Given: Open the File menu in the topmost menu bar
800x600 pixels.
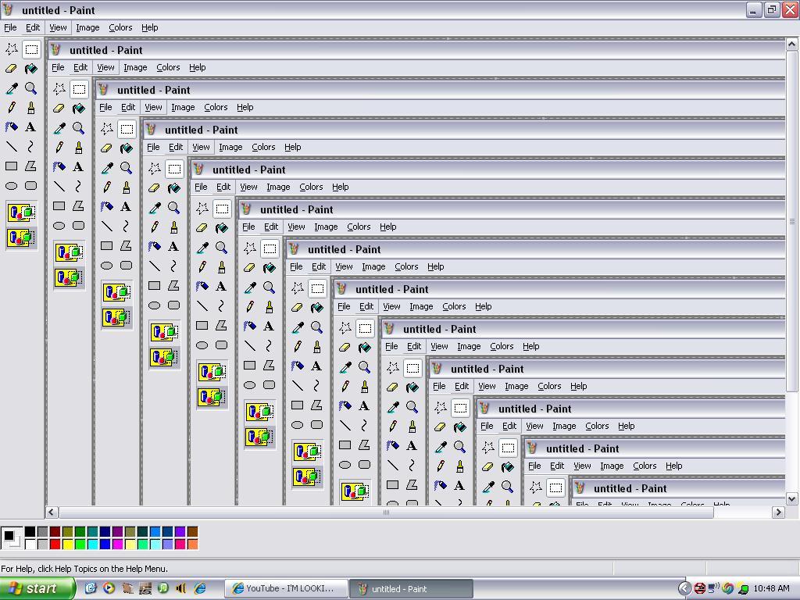Looking at the screenshot, I should [10, 27].
